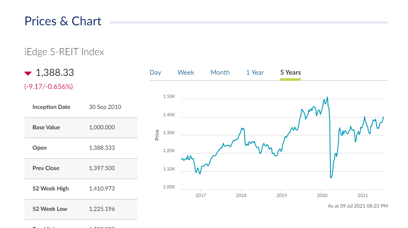Click the 'Prev Close' label
408x228 pixels.
[46, 168]
